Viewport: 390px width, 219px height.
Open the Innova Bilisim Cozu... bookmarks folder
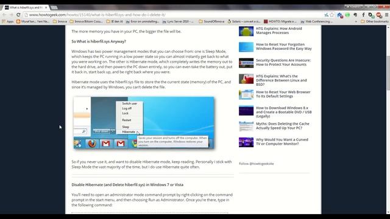click(x=86, y=22)
